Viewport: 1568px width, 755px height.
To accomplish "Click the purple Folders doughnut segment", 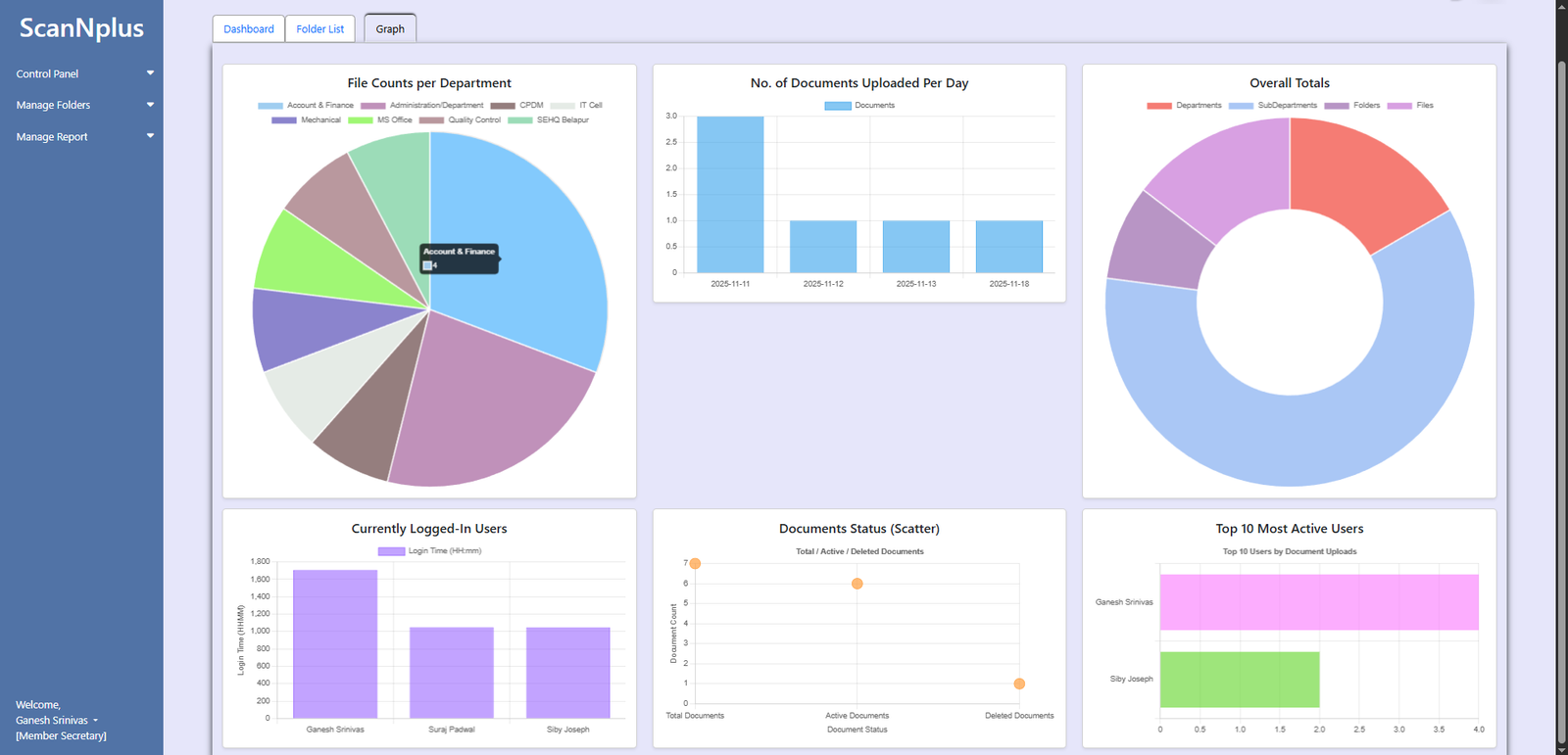I will pyautogui.click(x=1158, y=245).
